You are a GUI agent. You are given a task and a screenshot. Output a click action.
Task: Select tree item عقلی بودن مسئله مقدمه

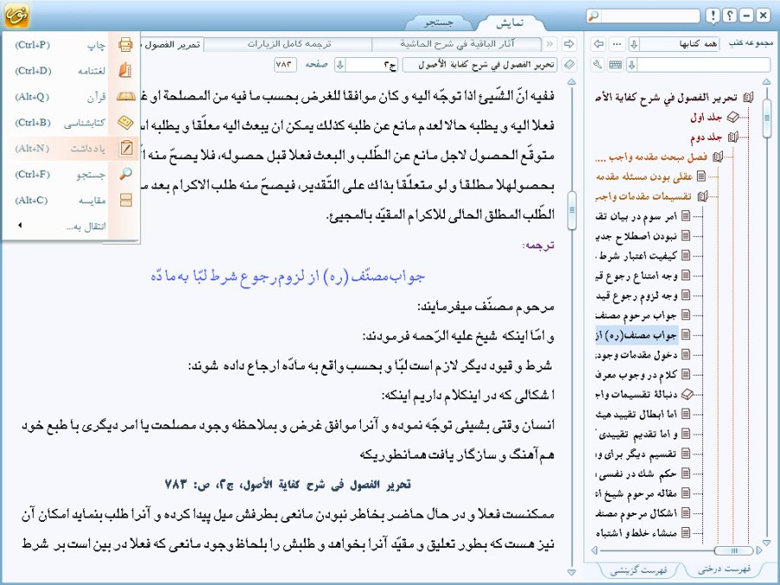(x=644, y=177)
